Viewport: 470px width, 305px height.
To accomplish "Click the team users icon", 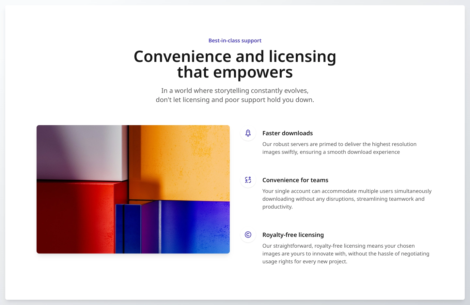I will point(248,180).
